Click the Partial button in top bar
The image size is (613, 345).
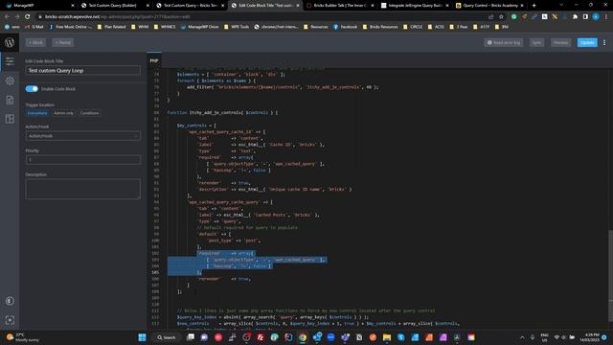(x=63, y=42)
